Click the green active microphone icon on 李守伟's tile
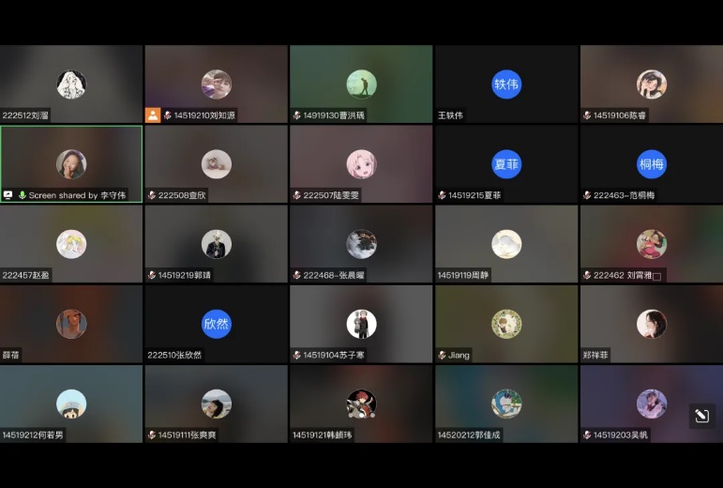 pos(22,195)
